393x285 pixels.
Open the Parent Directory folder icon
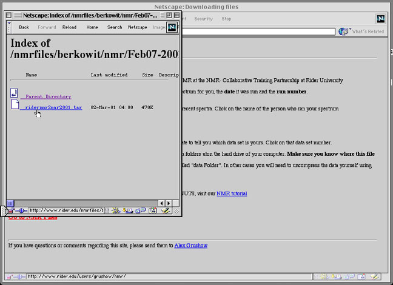point(14,93)
